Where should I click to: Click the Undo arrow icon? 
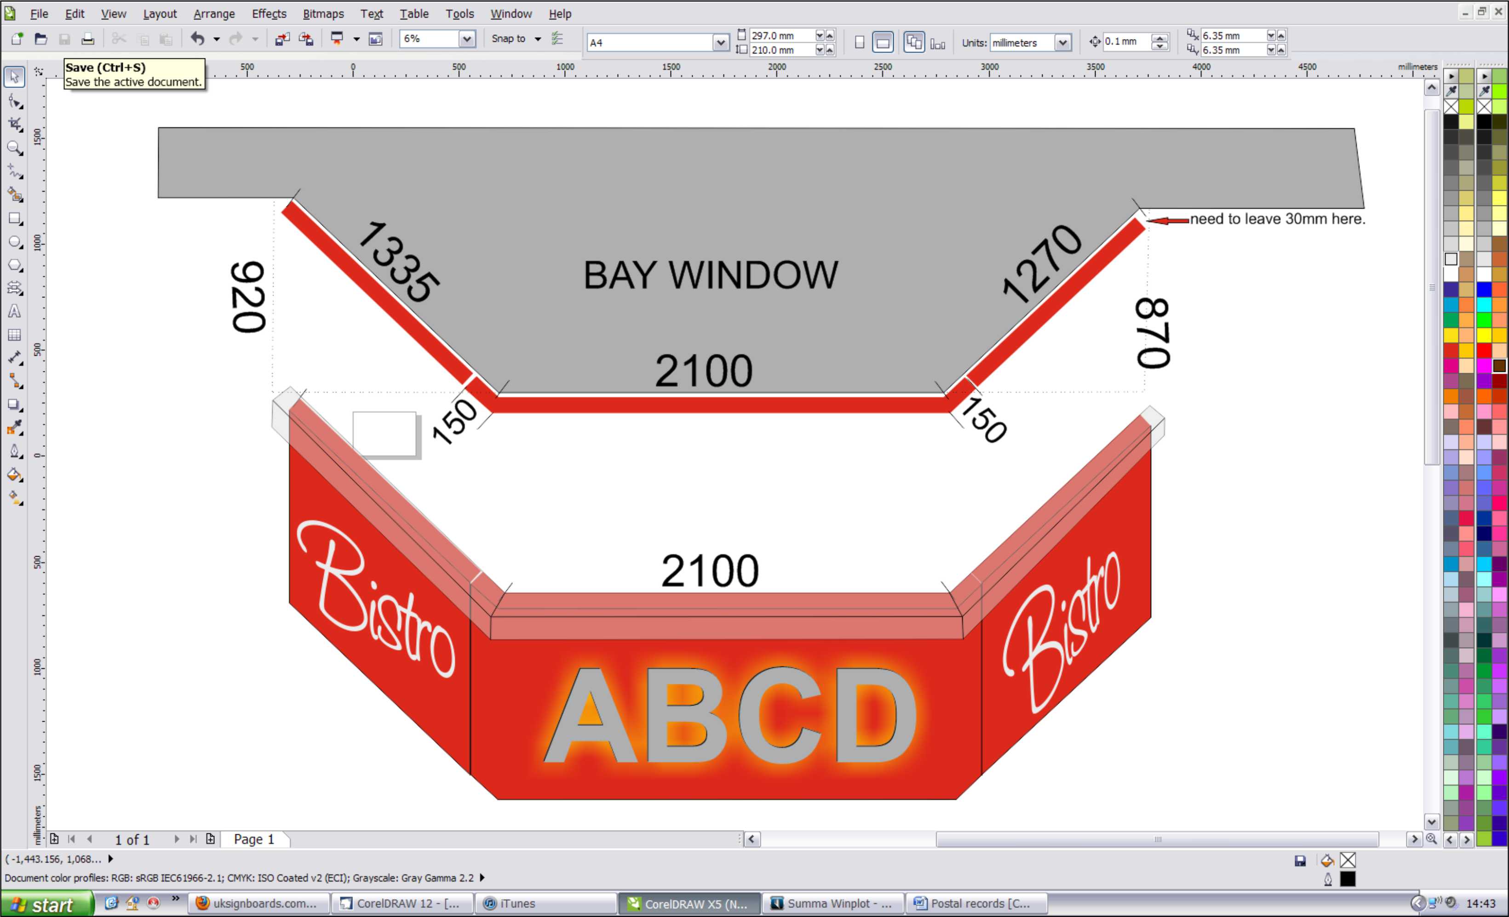point(197,39)
